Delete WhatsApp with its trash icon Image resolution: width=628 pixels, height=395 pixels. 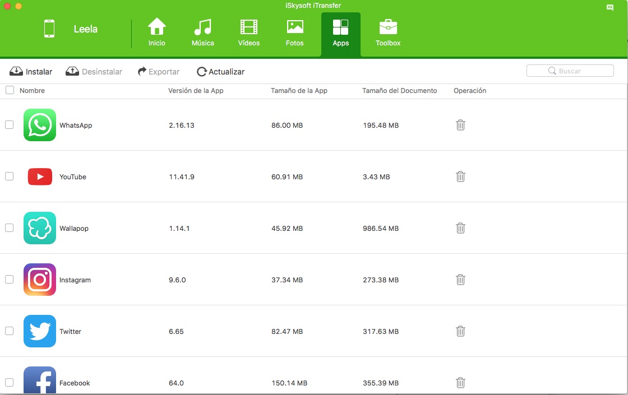(460, 125)
